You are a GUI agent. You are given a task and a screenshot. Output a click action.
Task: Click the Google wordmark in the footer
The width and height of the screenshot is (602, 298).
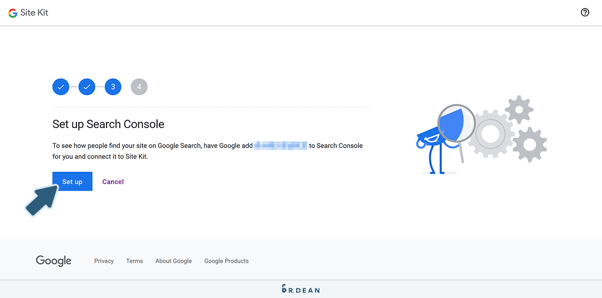pos(54,261)
